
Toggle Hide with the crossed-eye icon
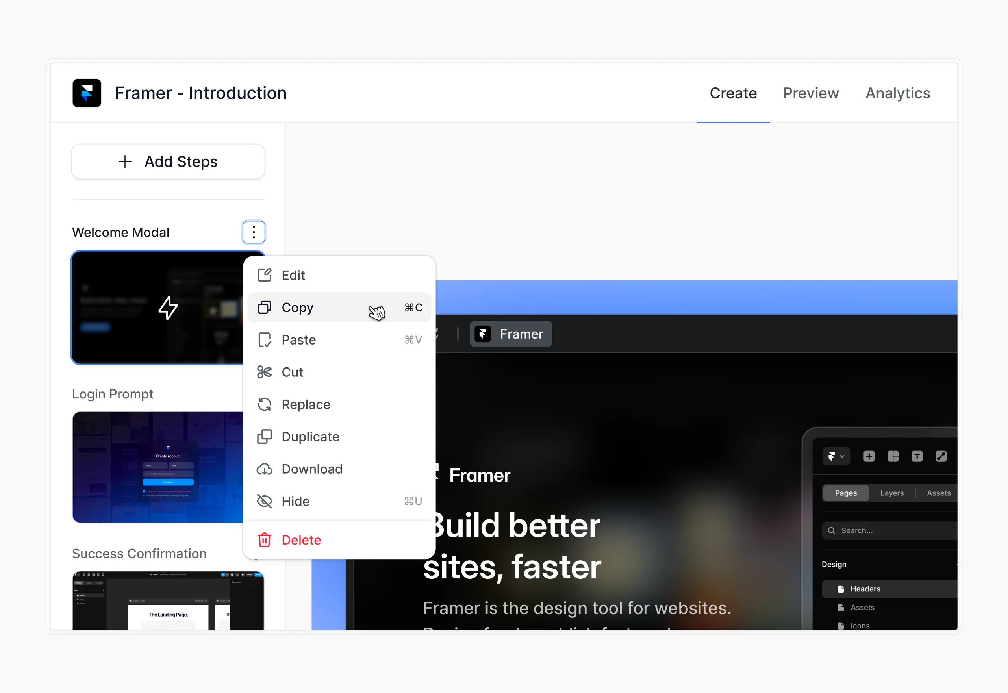pos(264,501)
